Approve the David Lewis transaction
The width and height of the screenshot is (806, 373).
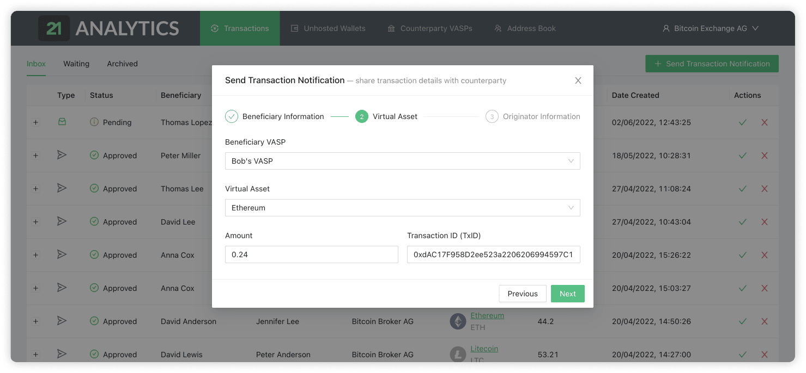[742, 355]
